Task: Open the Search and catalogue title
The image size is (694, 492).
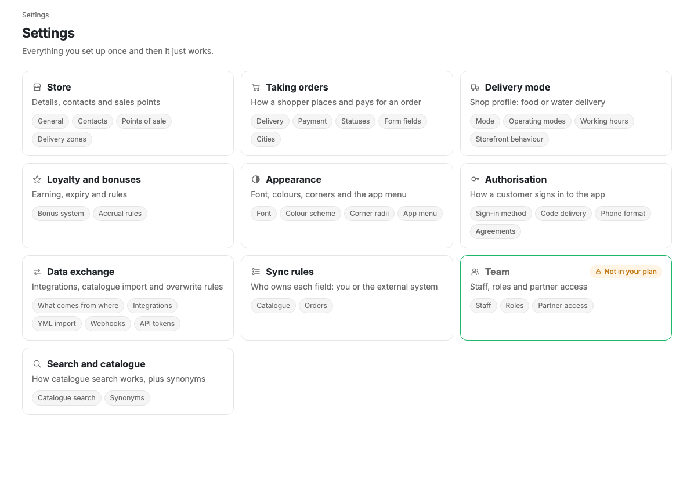Action: coord(96,364)
